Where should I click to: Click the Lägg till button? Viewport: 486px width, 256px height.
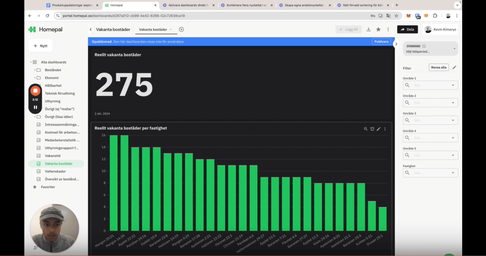pos(349,29)
